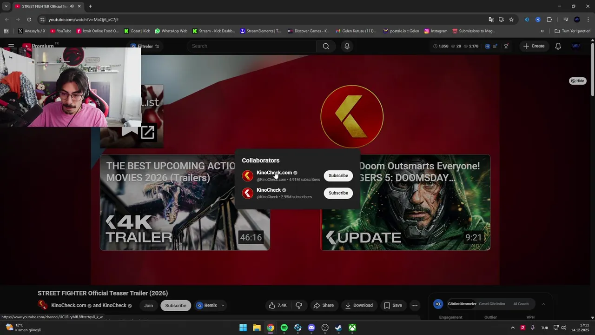Switch to the AI Coach tab
The width and height of the screenshot is (595, 335).
tap(521, 304)
